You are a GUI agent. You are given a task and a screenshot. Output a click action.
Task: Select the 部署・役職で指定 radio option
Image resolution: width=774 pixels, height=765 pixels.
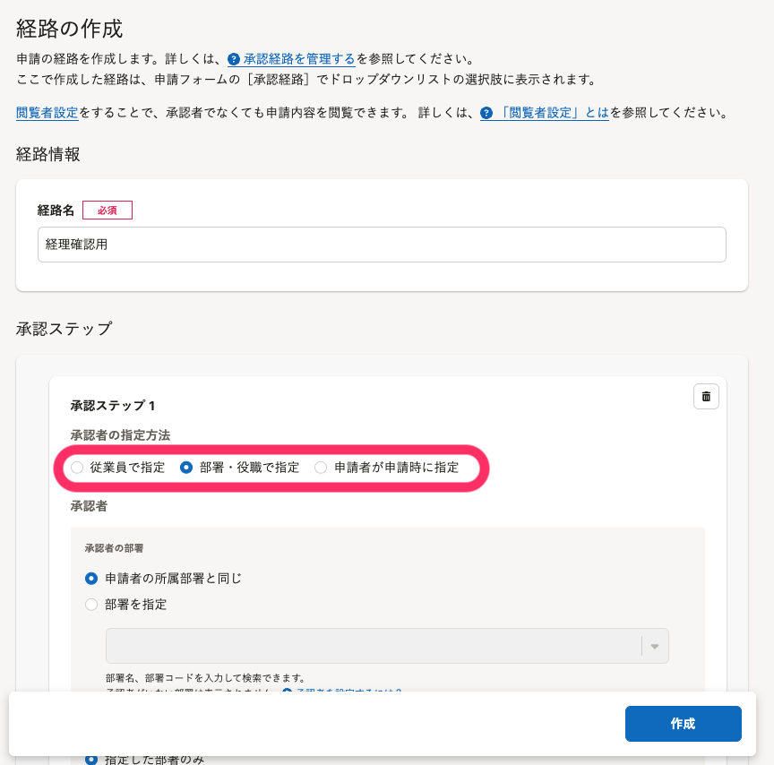pyautogui.click(x=186, y=468)
